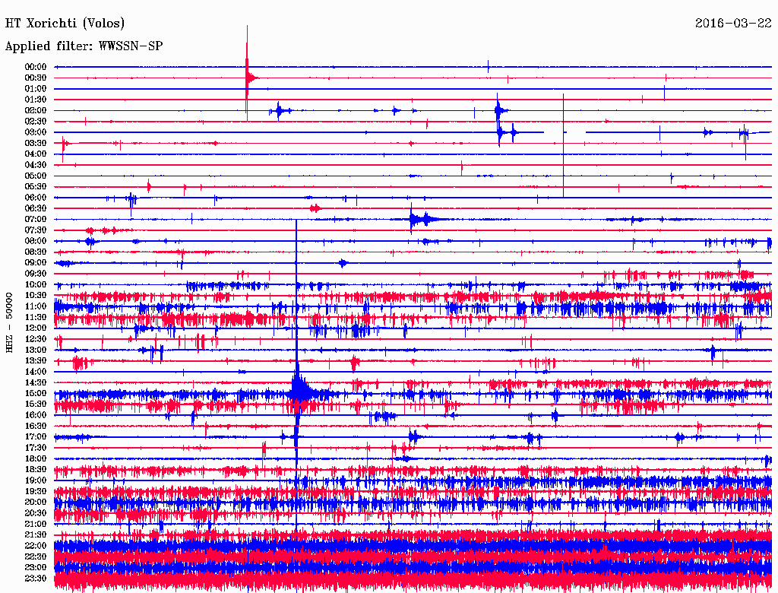Select the 04:00 time label
This screenshot has height=593, width=778.
36,154
